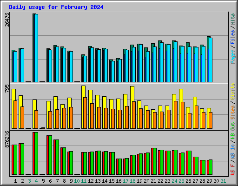Click the 795 y-axis maximum value
Image resolution: width=238 pixels, height=186 pixels.
(7, 89)
